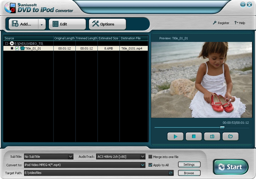The width and height of the screenshot is (256, 179).
Task: Click the Edit toolbar button
Action: [67, 24]
